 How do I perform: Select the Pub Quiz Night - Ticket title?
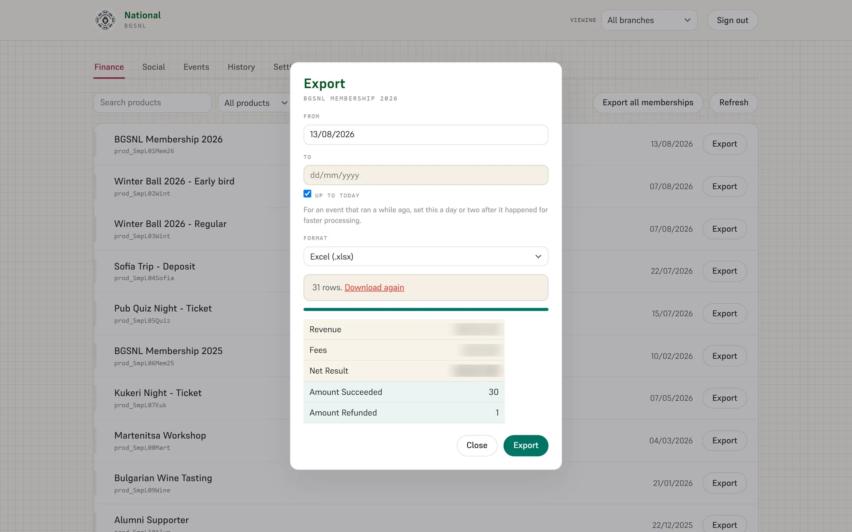163,309
